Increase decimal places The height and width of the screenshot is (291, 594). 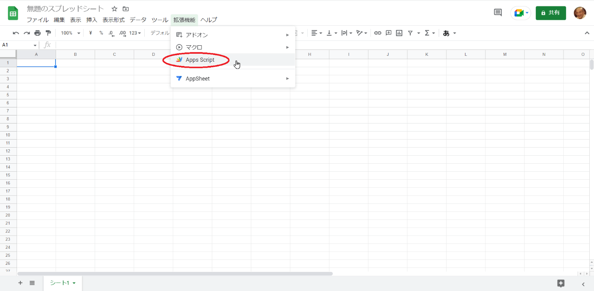[x=123, y=33]
